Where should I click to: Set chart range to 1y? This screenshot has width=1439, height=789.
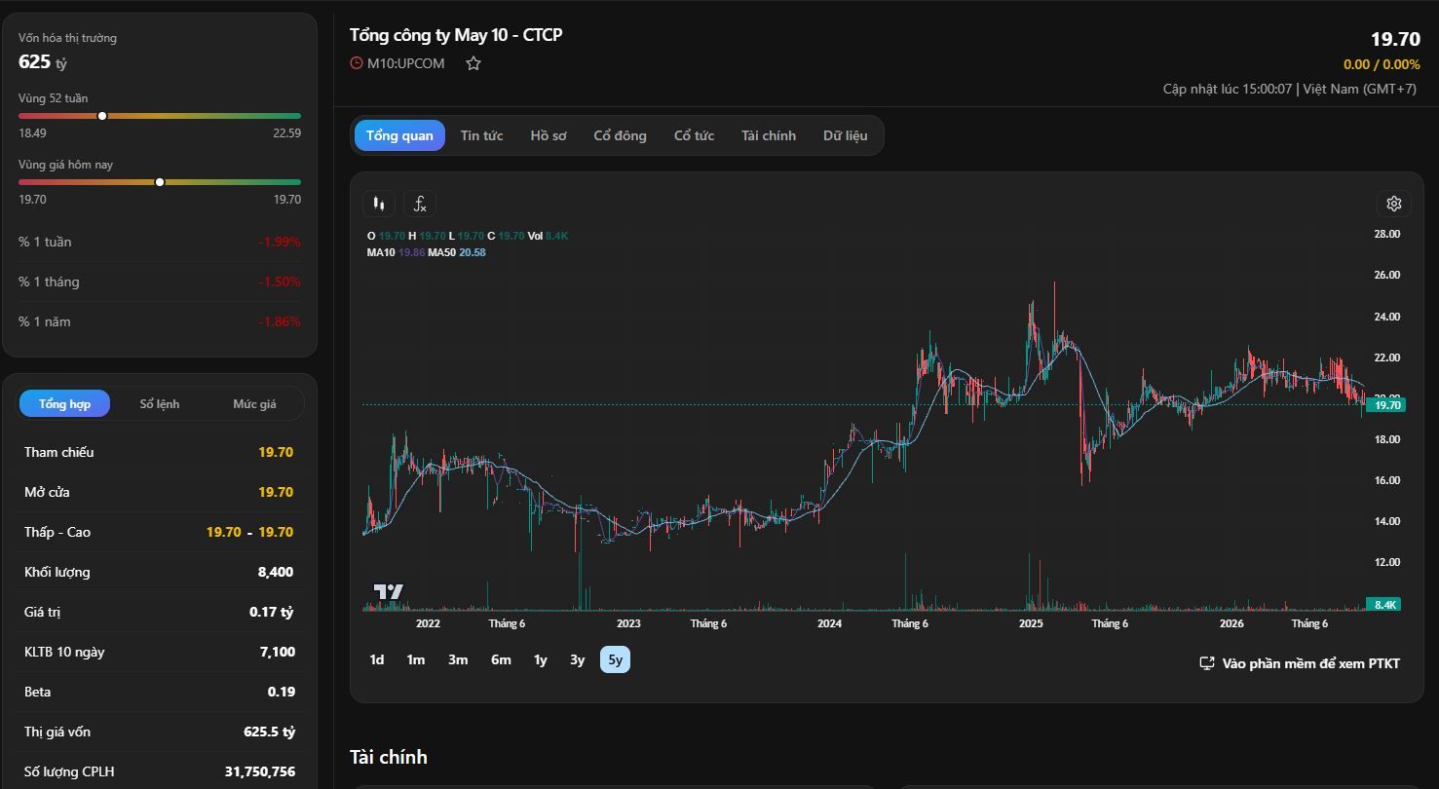[x=541, y=659]
